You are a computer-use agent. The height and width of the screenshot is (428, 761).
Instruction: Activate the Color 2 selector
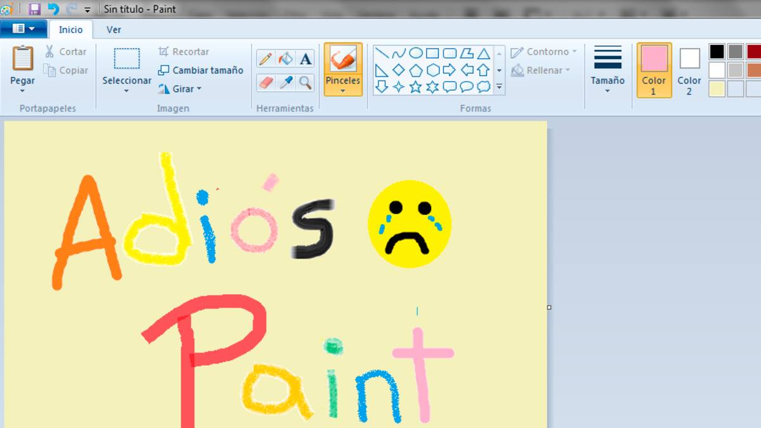[689, 70]
